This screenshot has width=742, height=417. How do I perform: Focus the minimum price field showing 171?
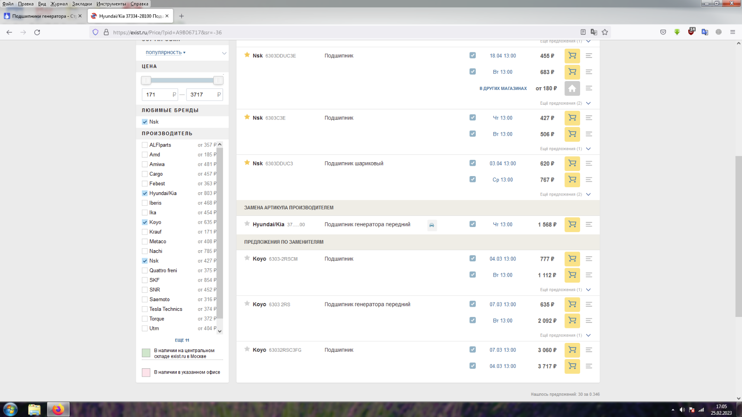tap(160, 95)
